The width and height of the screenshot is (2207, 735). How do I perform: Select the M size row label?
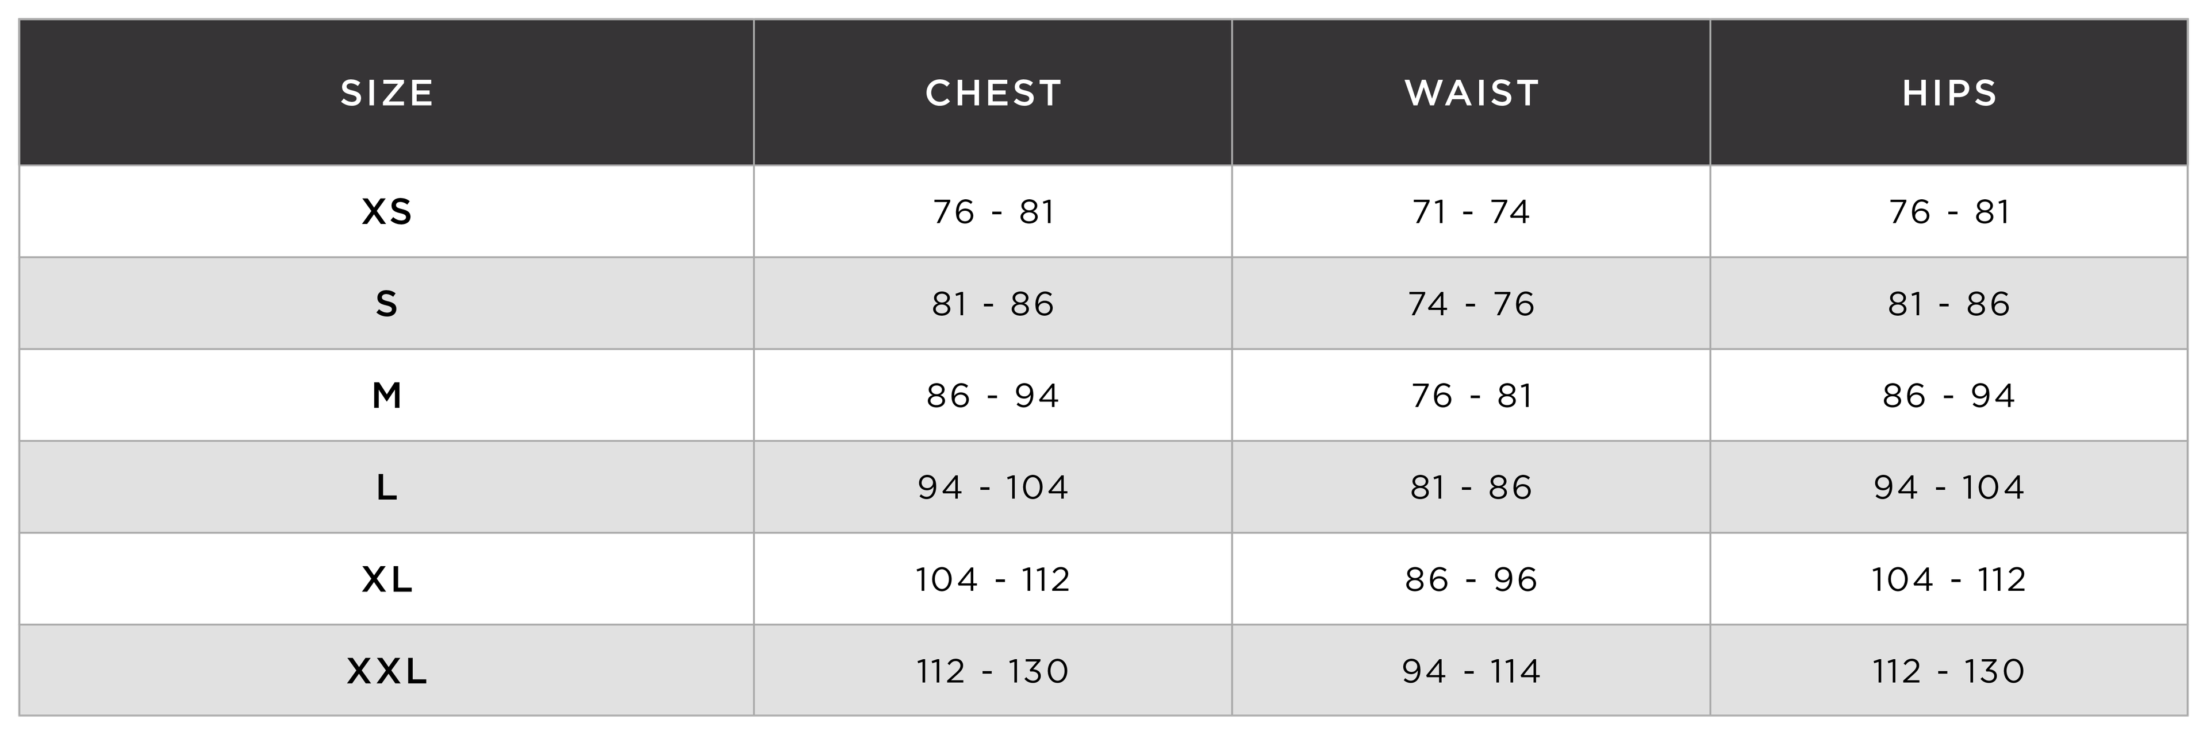[387, 395]
